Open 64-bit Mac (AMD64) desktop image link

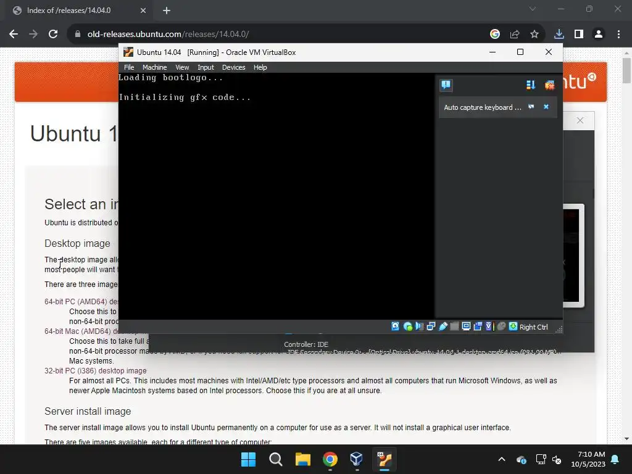[81, 331]
